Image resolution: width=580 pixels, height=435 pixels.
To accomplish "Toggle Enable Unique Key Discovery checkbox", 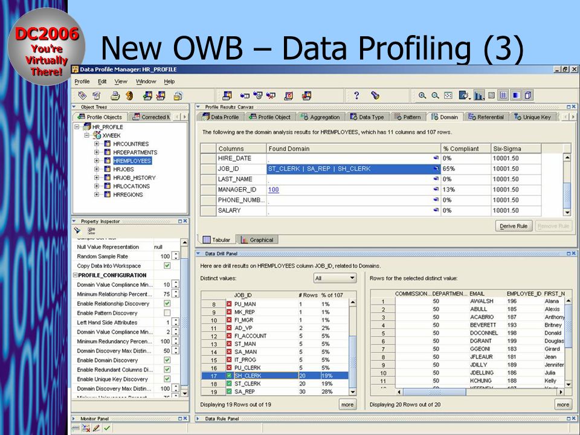I will click(x=167, y=379).
